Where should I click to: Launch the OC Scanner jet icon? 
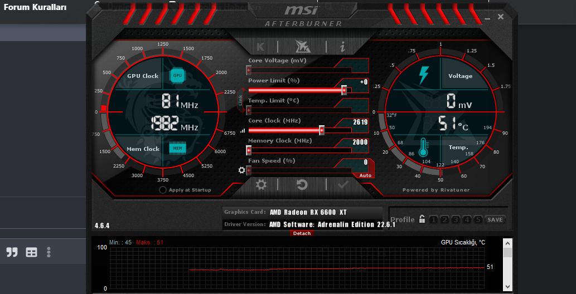click(x=303, y=46)
